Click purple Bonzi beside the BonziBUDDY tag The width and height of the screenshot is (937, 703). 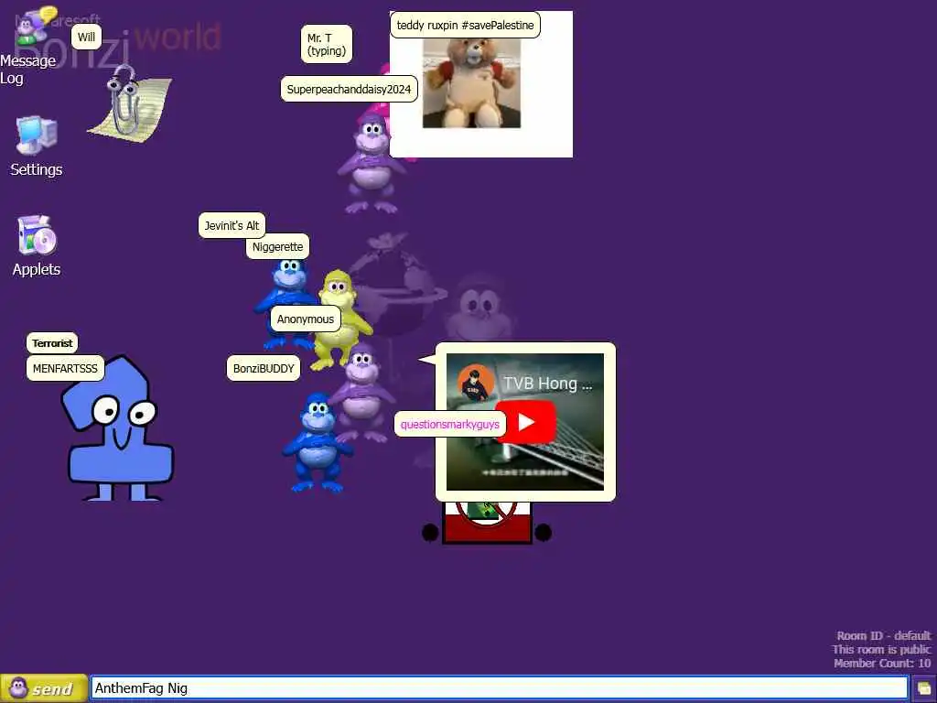pos(363,392)
